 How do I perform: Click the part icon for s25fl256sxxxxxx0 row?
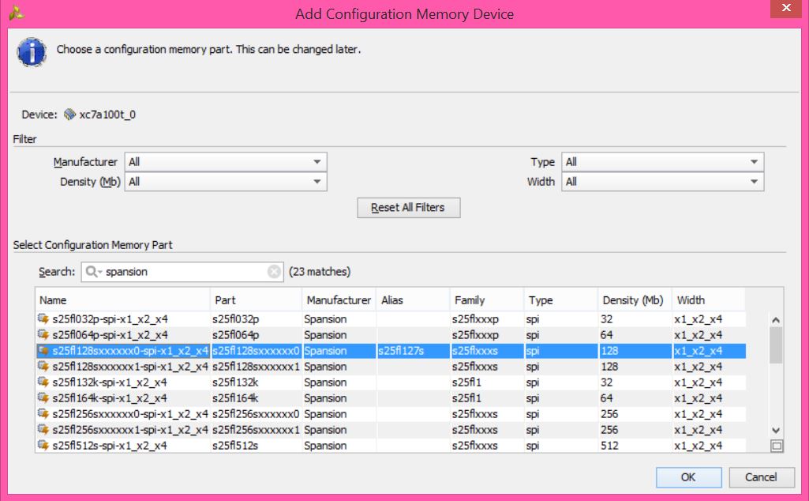click(43, 414)
